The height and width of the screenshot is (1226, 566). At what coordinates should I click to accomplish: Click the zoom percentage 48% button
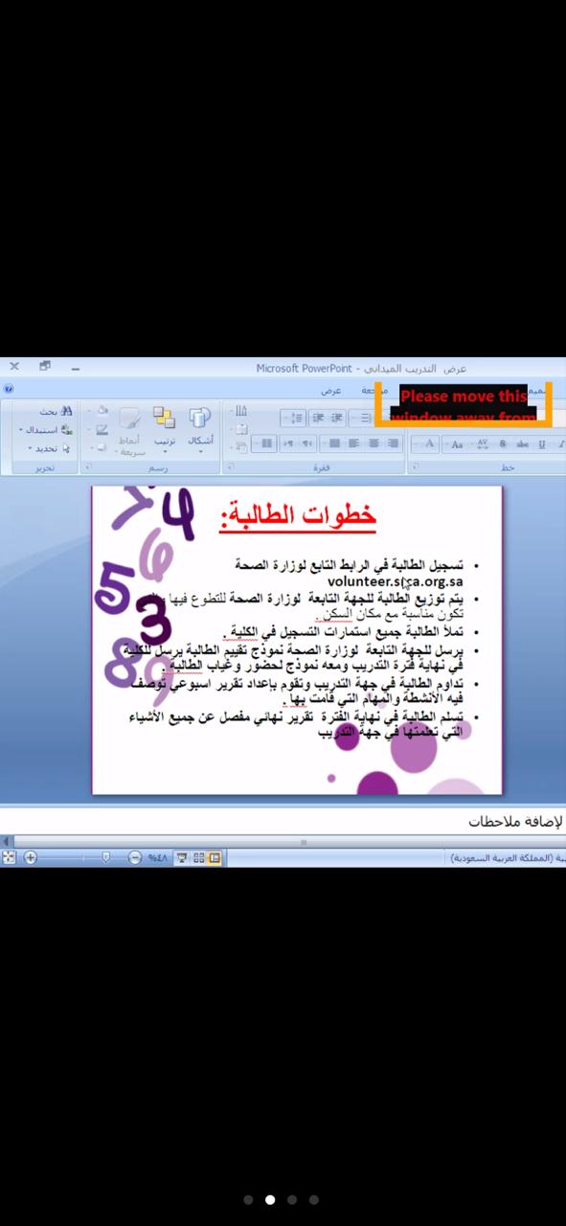coord(157,858)
